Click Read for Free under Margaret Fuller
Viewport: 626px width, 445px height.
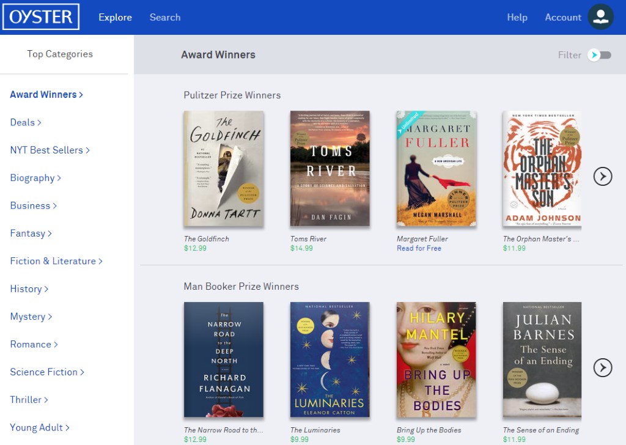(x=419, y=248)
